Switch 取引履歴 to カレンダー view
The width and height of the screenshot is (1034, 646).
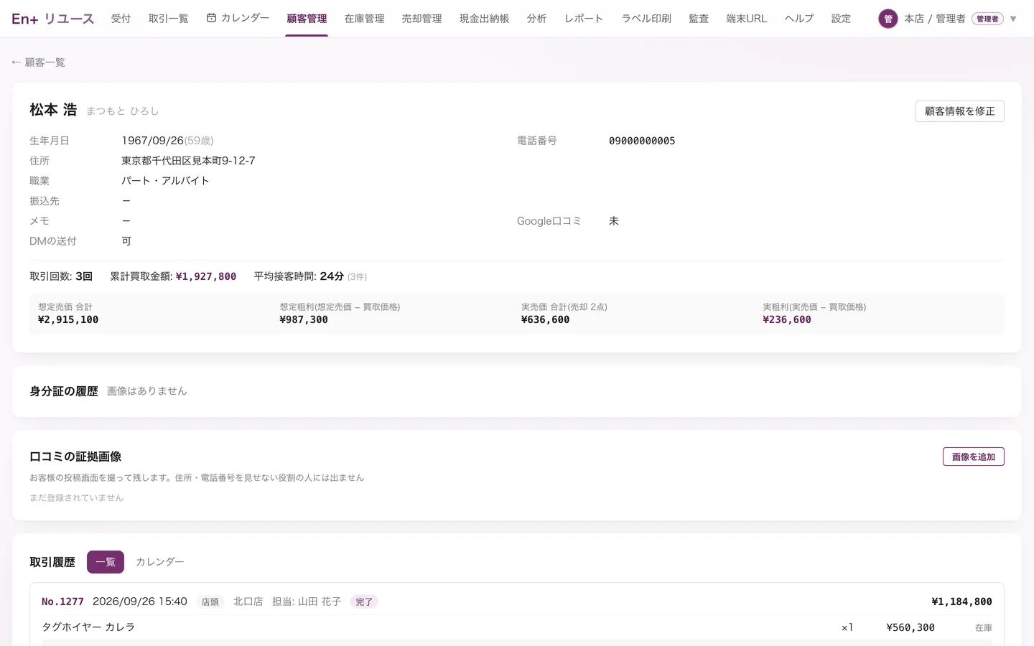coord(160,562)
